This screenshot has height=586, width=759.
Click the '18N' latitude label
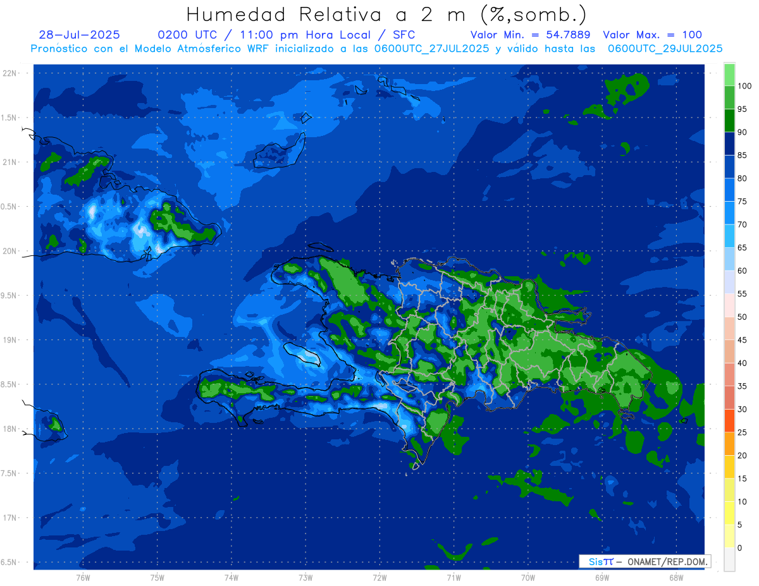[10, 429]
